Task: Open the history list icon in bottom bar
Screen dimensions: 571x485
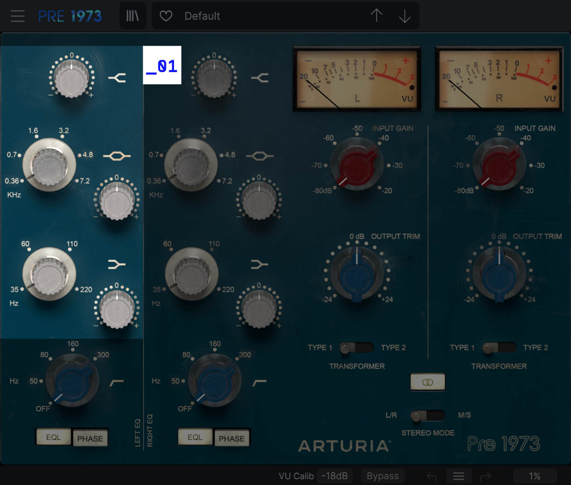Action: pyautogui.click(x=459, y=476)
